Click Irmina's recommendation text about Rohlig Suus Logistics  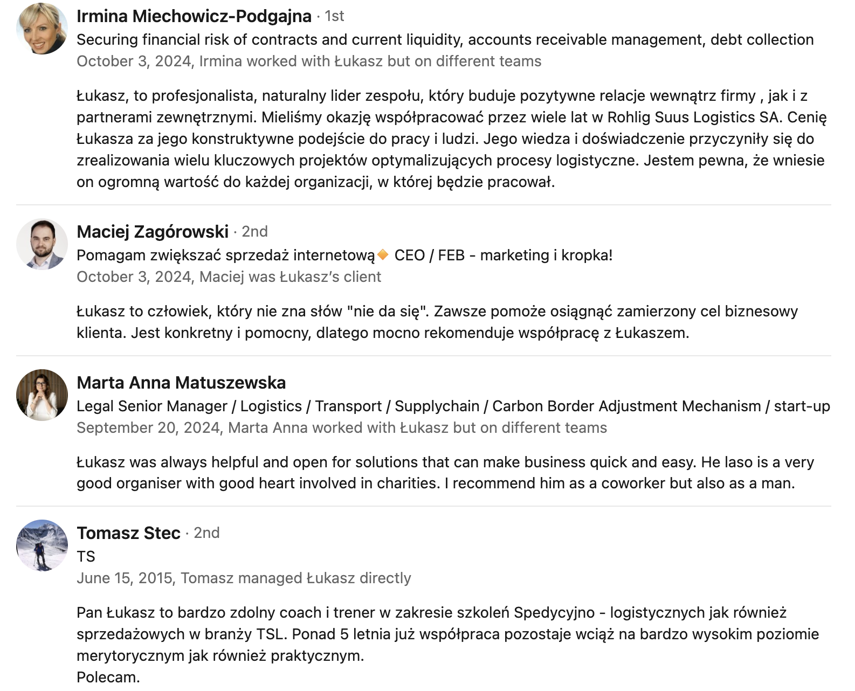pos(452,139)
